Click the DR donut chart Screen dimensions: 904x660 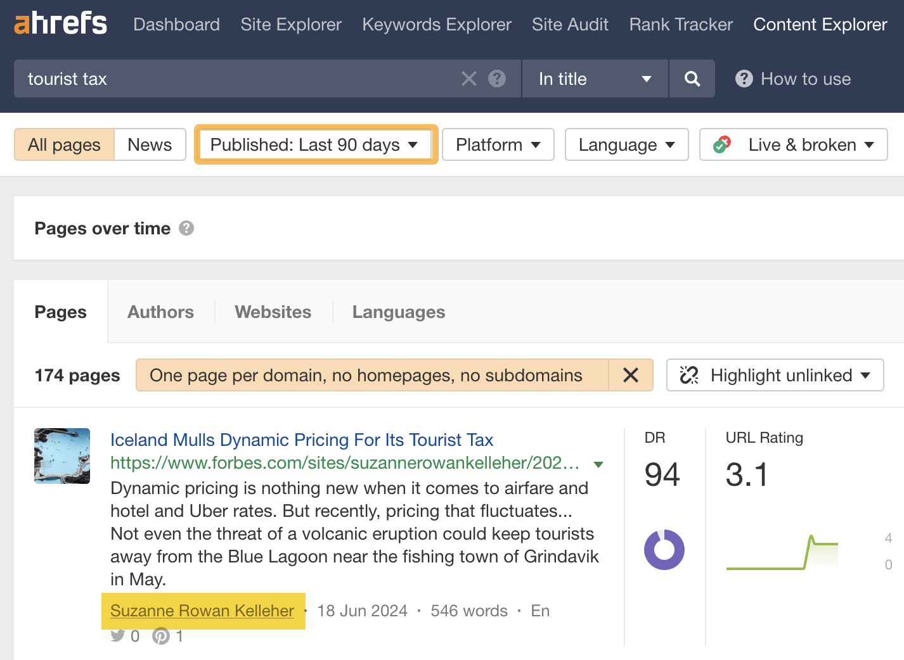[664, 550]
